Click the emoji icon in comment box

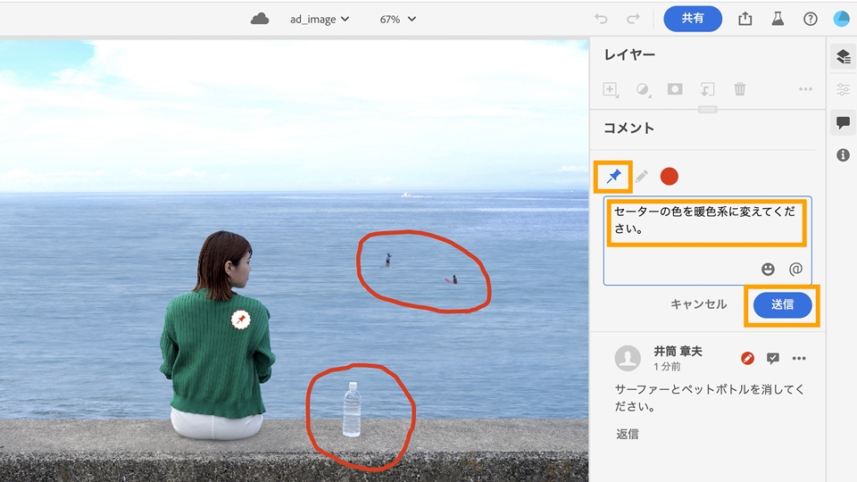click(768, 269)
